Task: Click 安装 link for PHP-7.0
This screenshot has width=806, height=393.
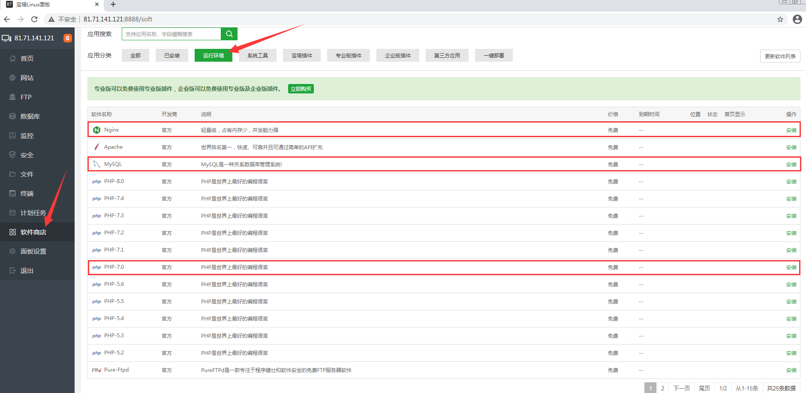Action: point(791,267)
